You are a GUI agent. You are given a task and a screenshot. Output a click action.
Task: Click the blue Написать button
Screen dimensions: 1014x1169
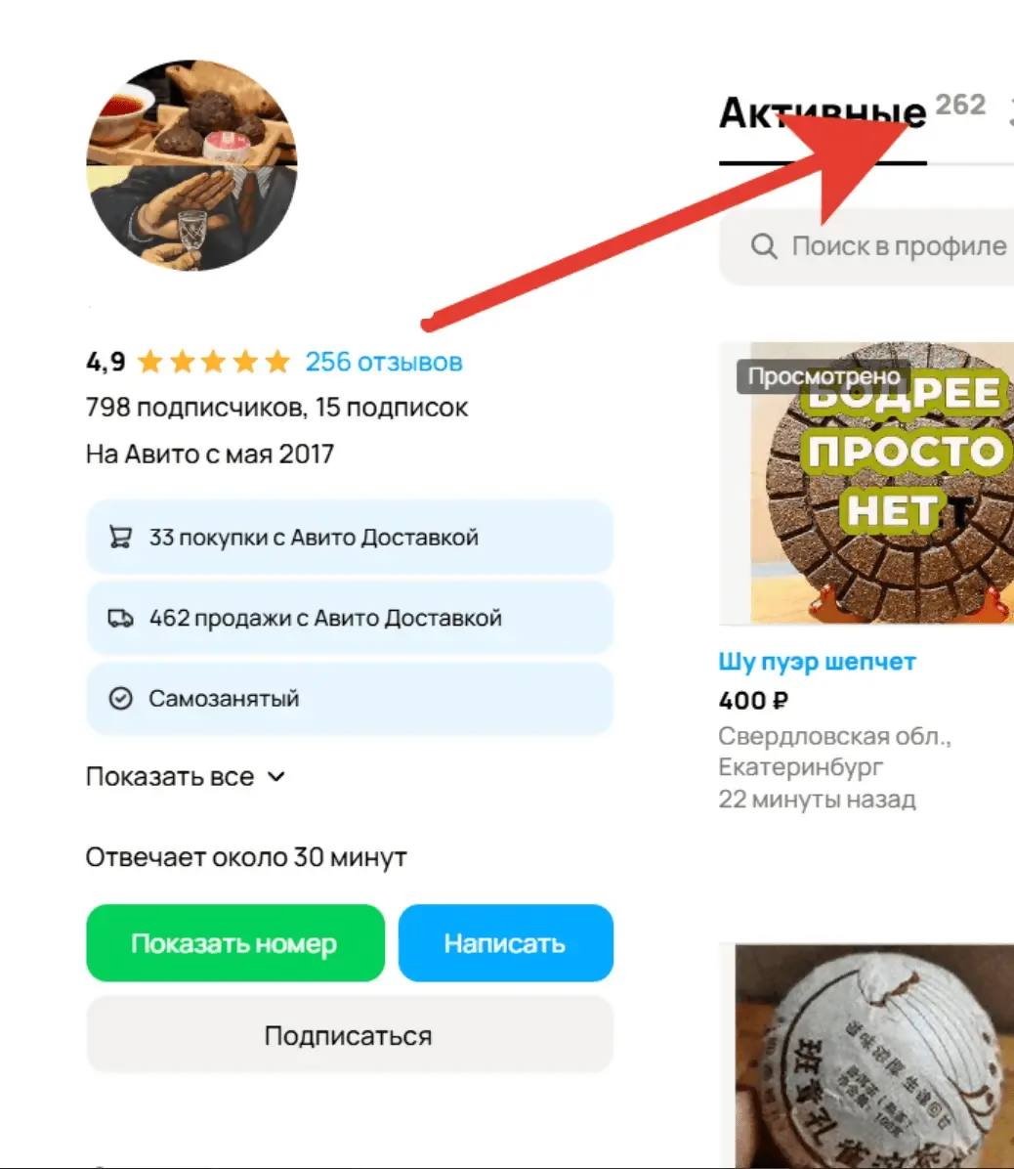click(505, 943)
